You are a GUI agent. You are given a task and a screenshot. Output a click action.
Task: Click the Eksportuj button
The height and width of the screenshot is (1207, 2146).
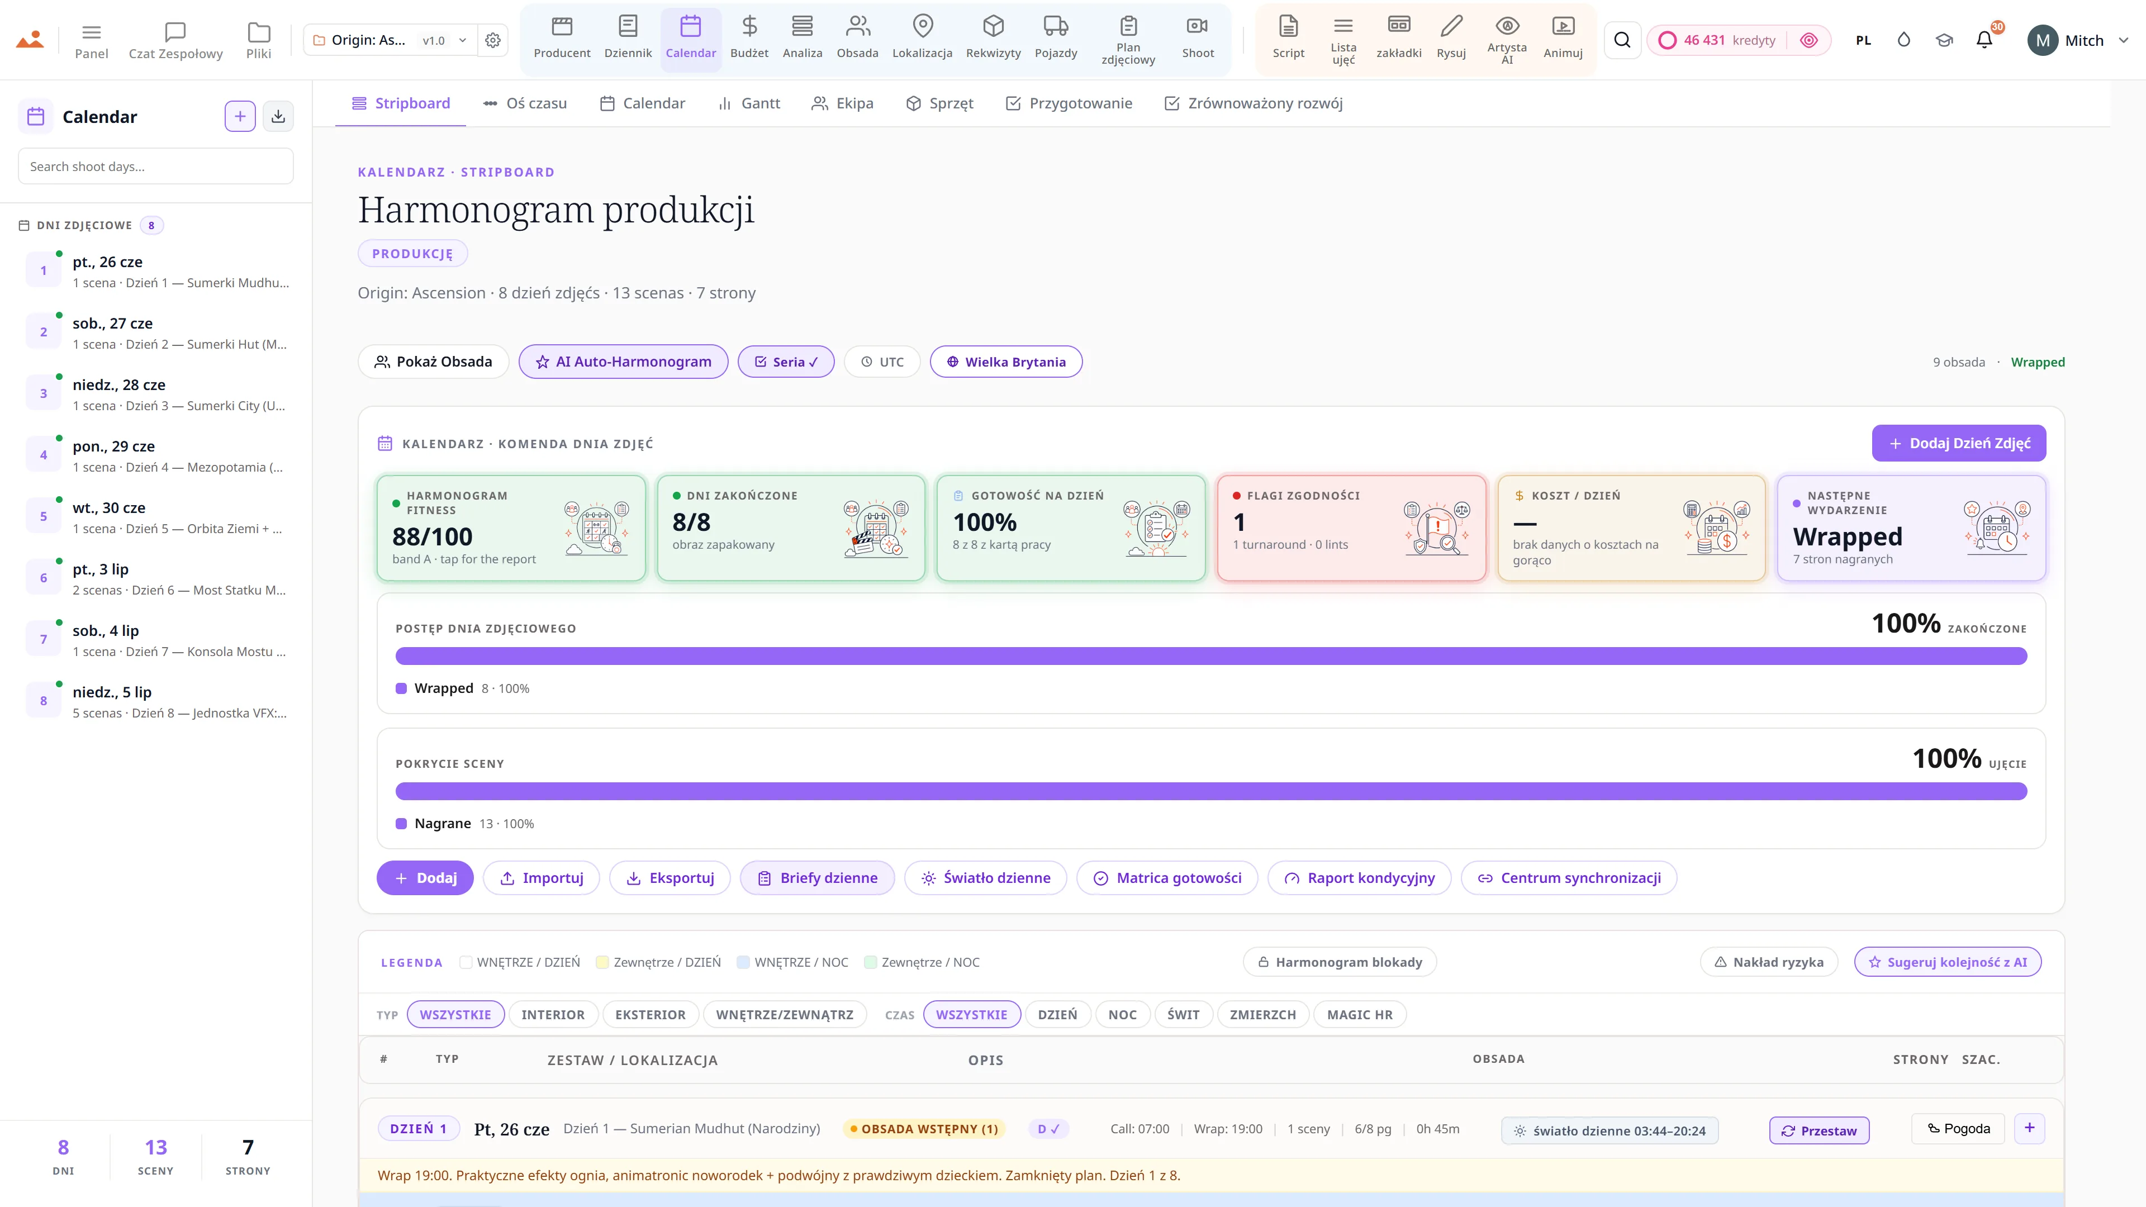[x=670, y=878]
